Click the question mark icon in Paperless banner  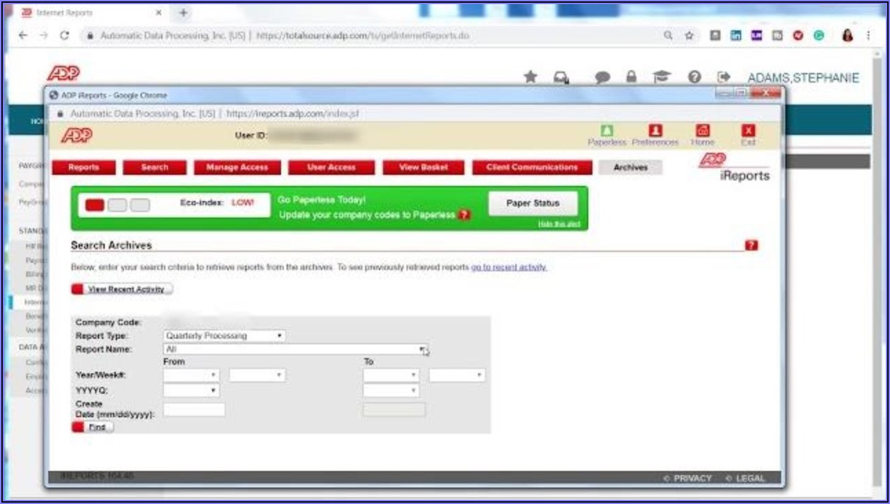[465, 215]
